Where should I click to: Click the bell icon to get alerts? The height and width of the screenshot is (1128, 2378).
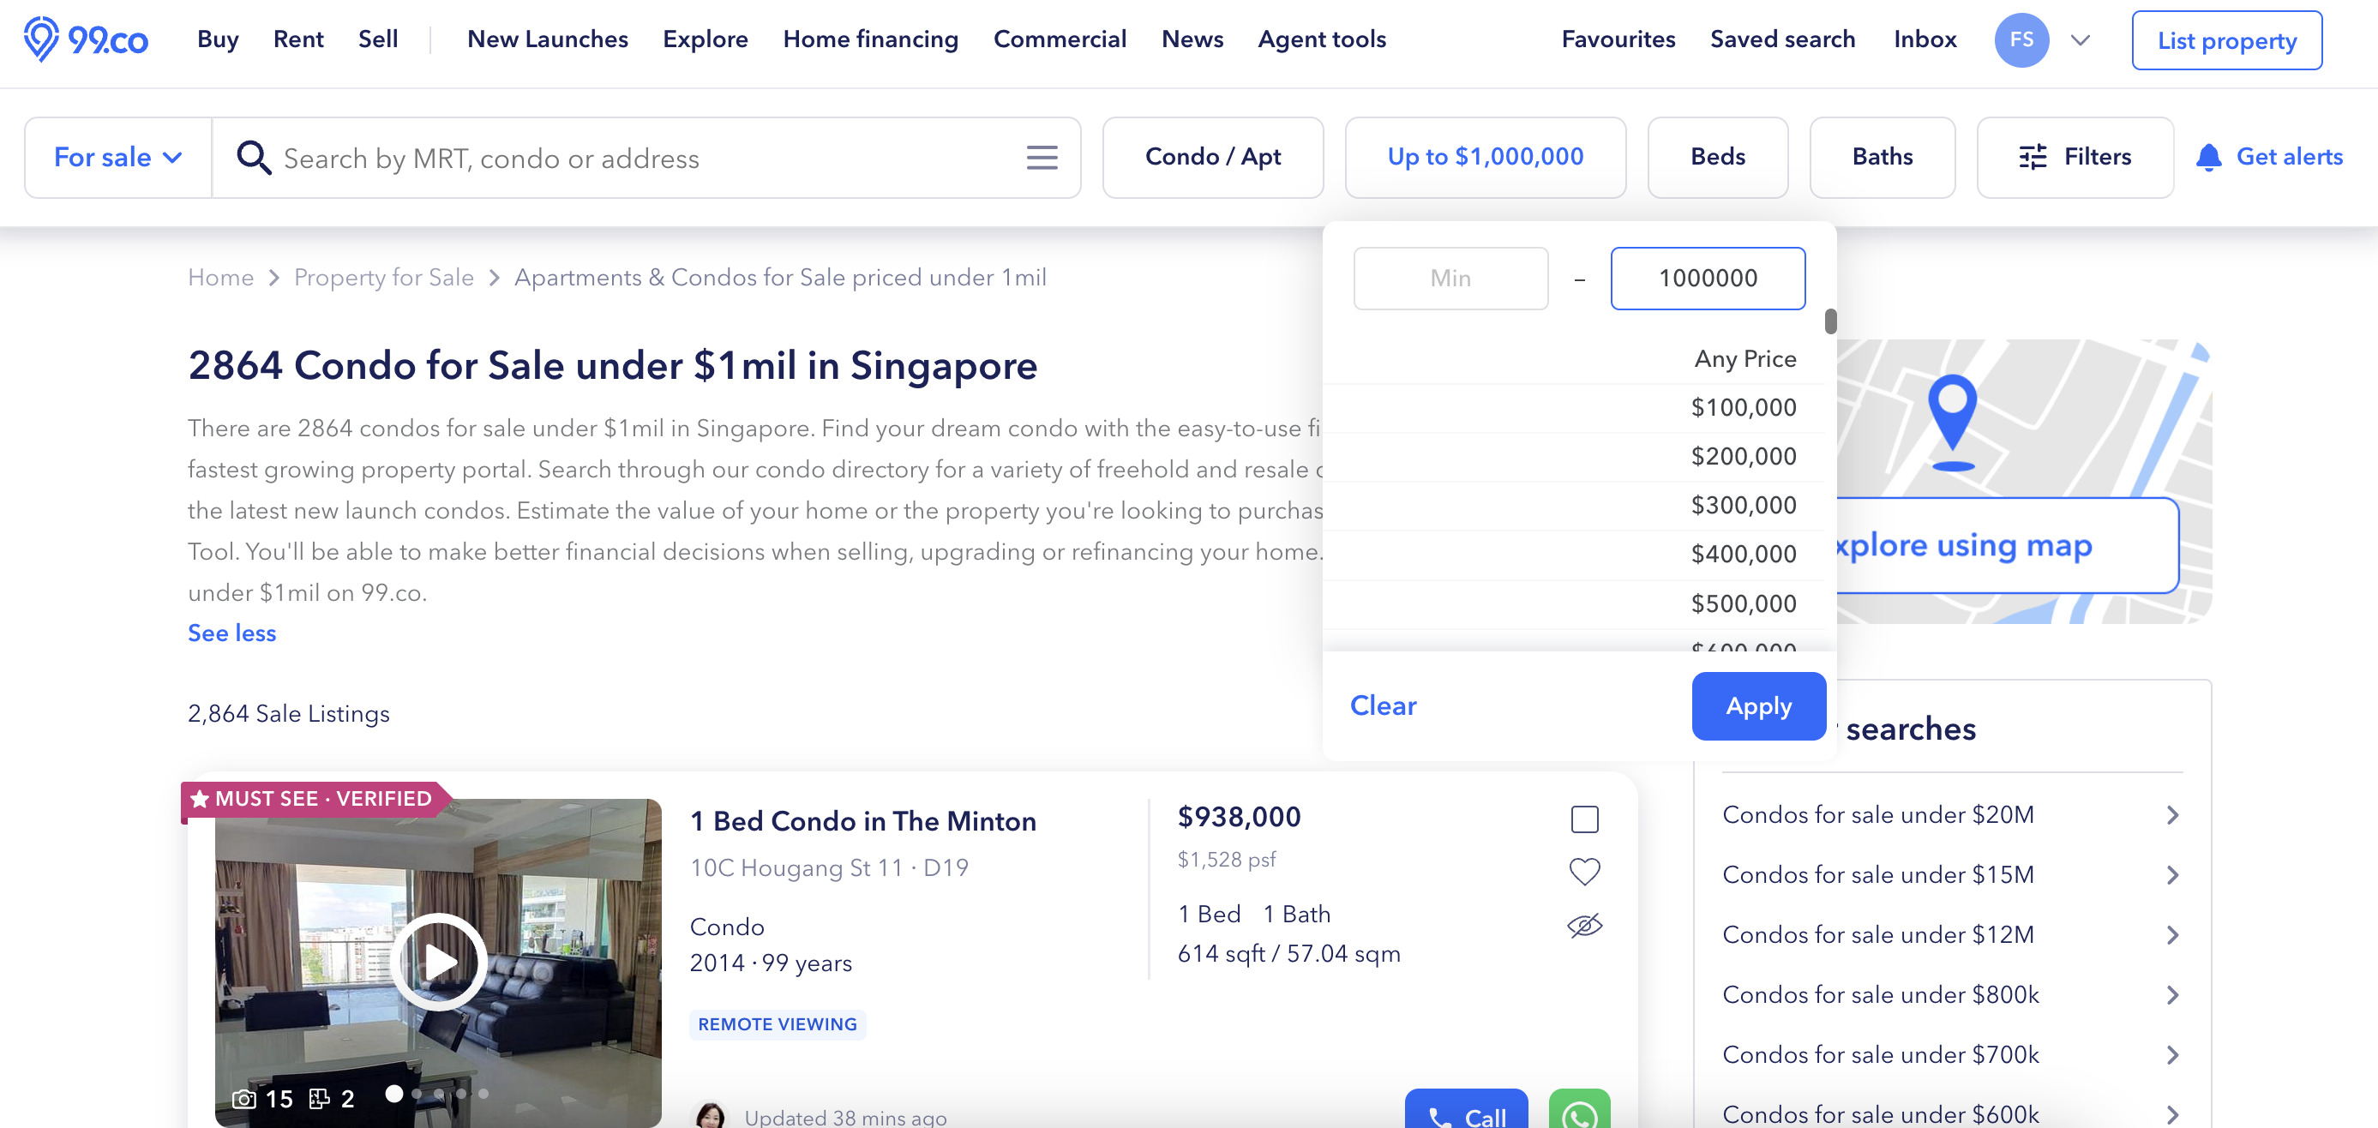click(x=2210, y=156)
